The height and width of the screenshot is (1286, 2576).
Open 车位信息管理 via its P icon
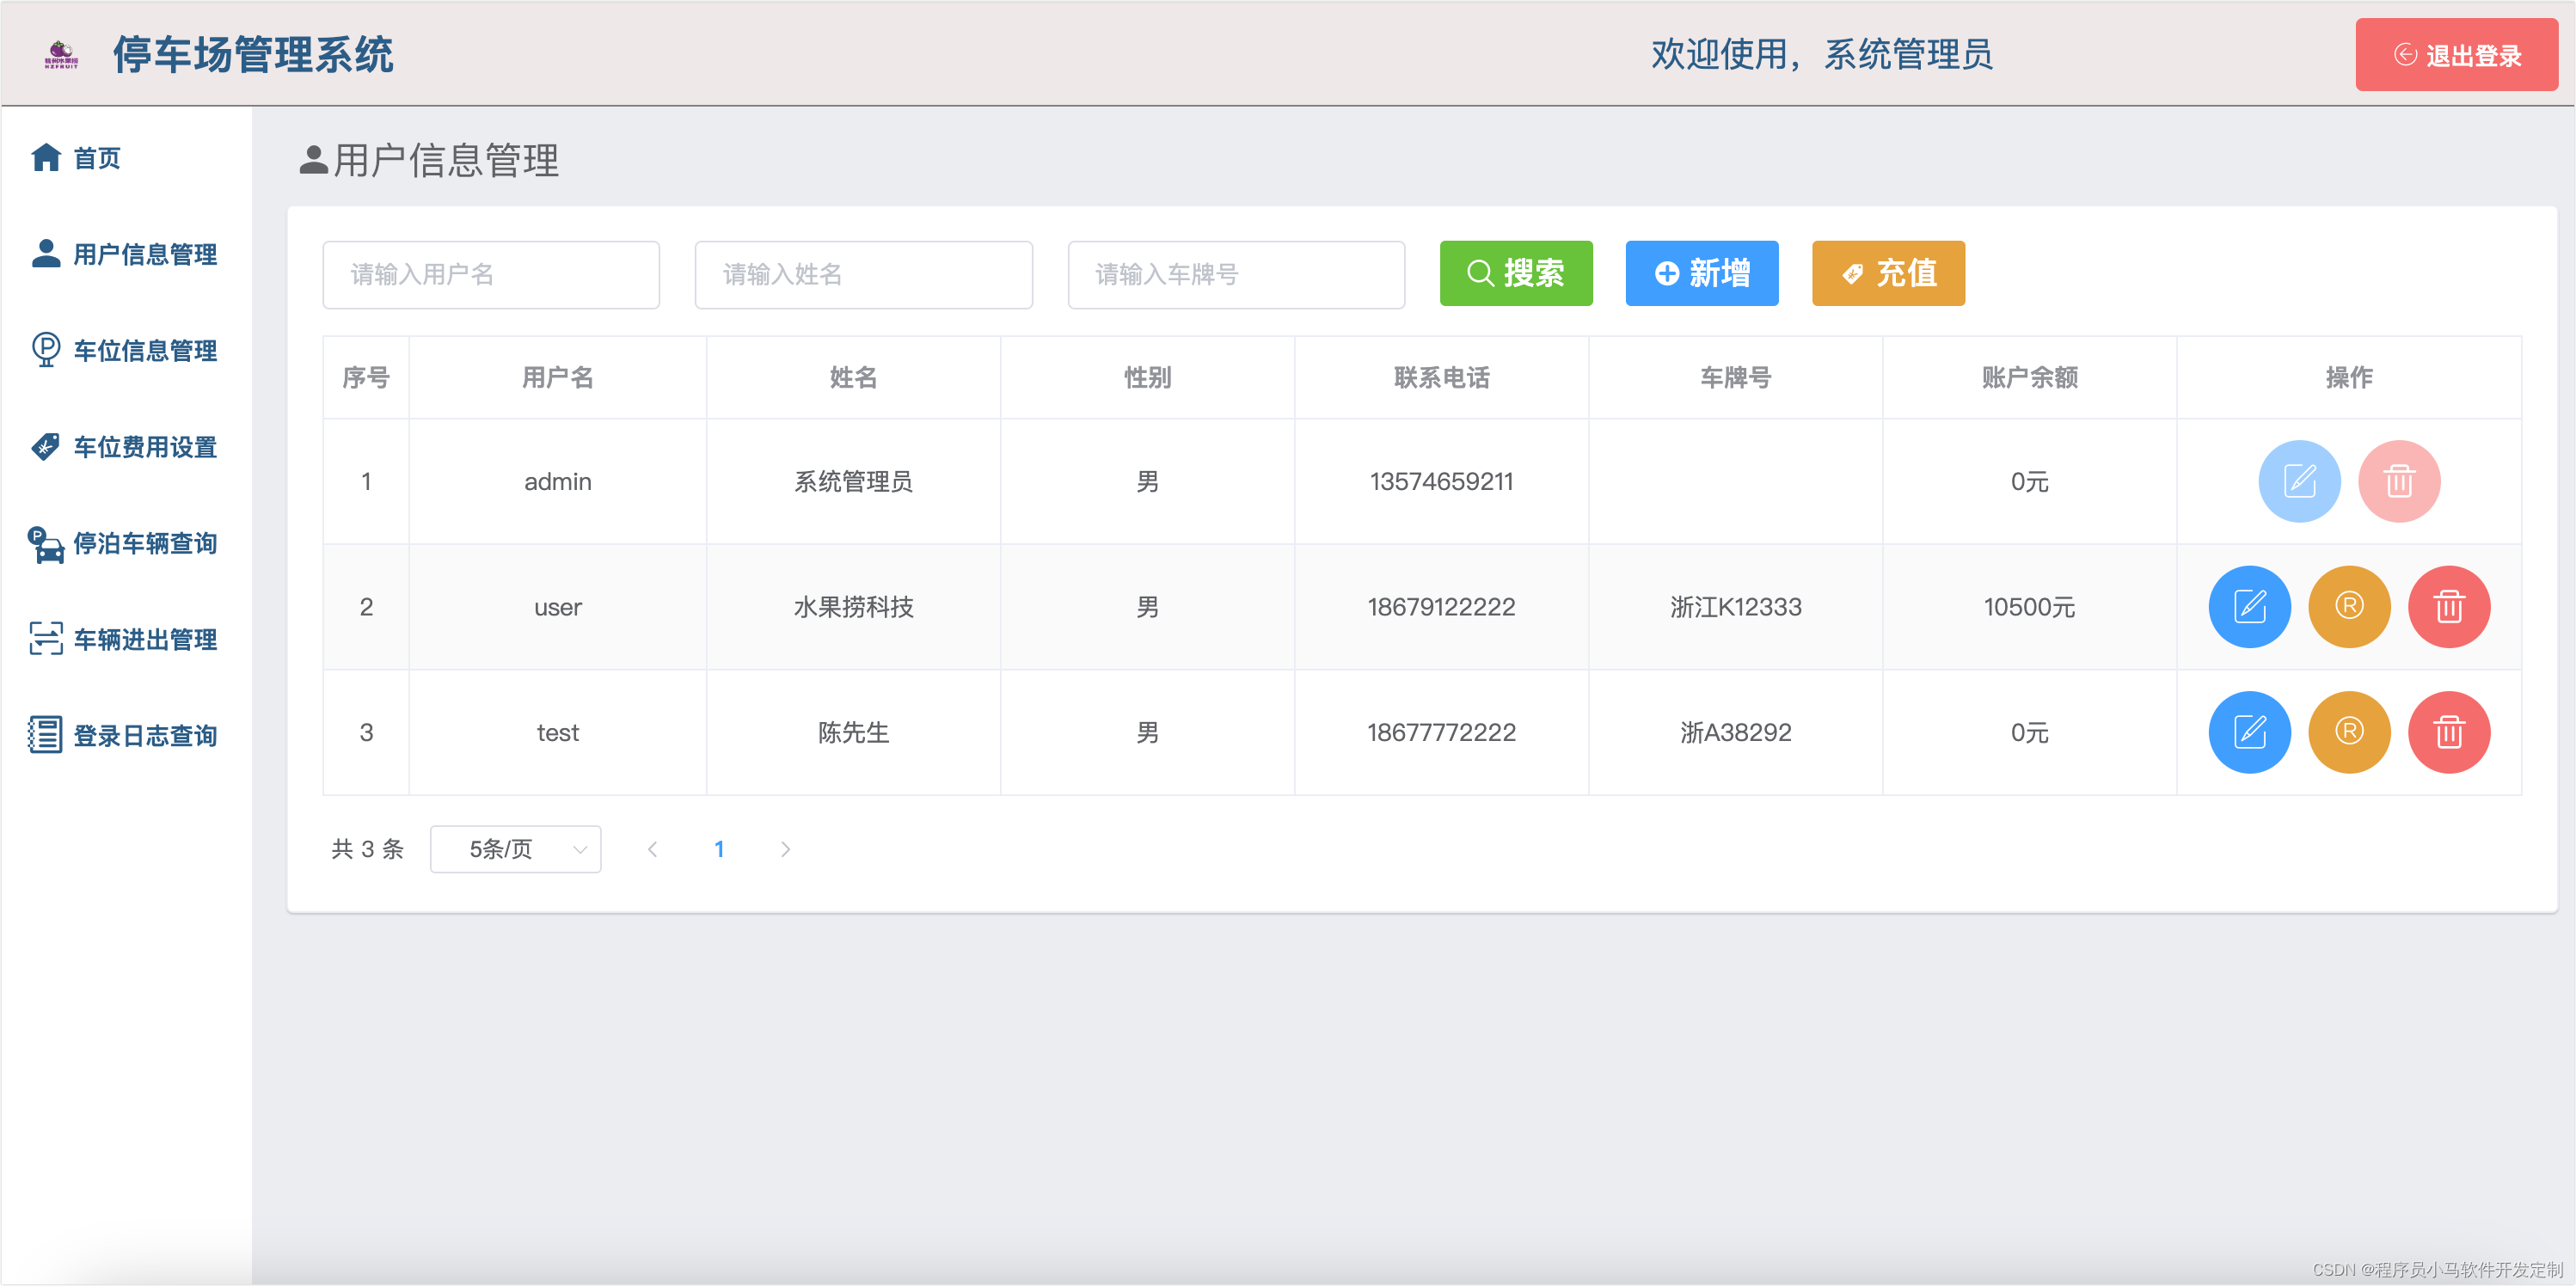pos(44,350)
